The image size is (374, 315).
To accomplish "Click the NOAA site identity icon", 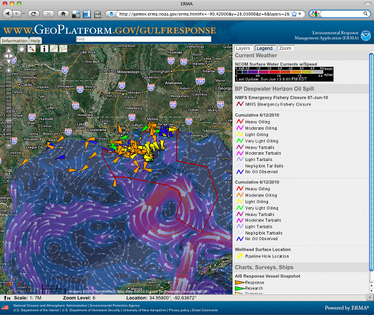I will point(111,14).
